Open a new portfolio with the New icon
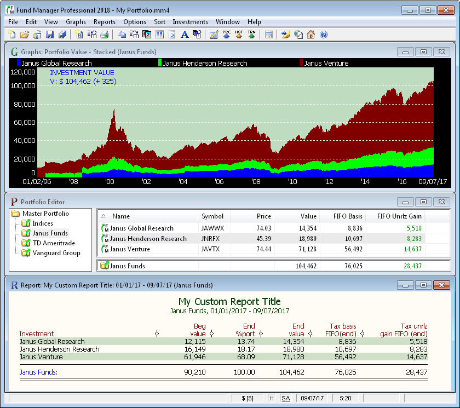The image size is (460, 408). coord(12,35)
